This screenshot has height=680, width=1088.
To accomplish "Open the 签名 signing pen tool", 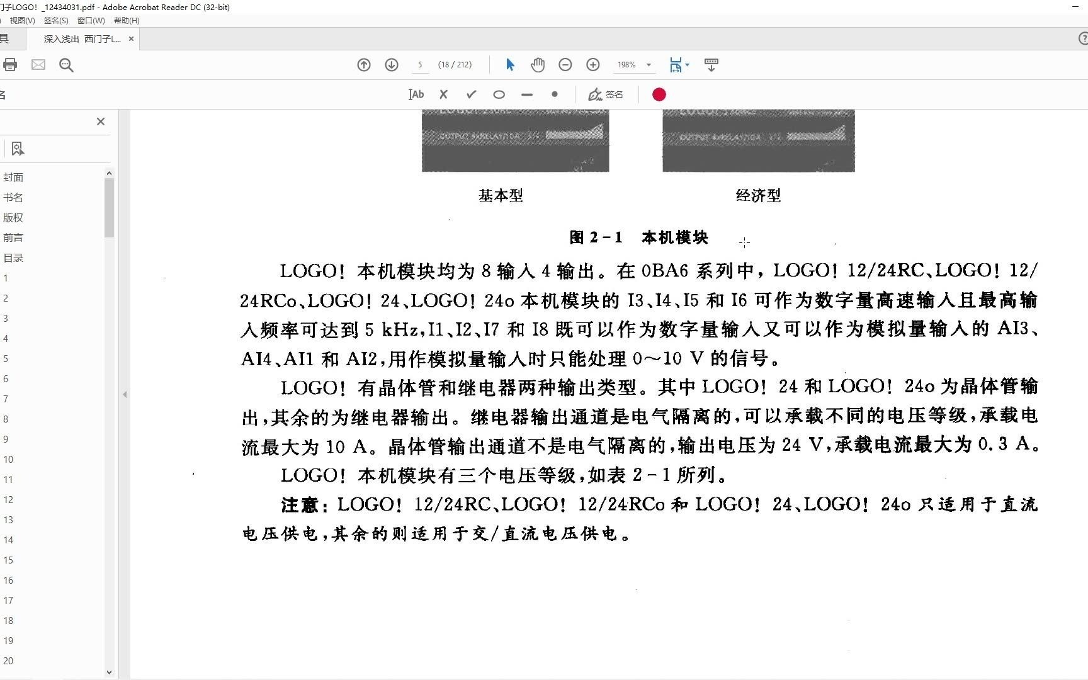I will coord(605,94).
